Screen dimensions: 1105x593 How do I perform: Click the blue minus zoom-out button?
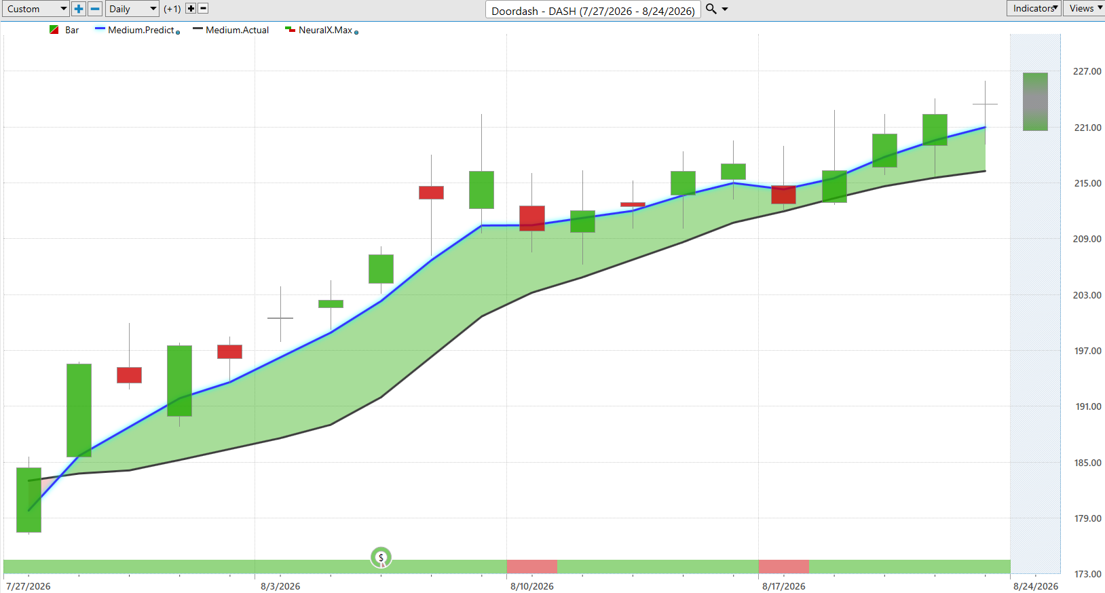(95, 9)
